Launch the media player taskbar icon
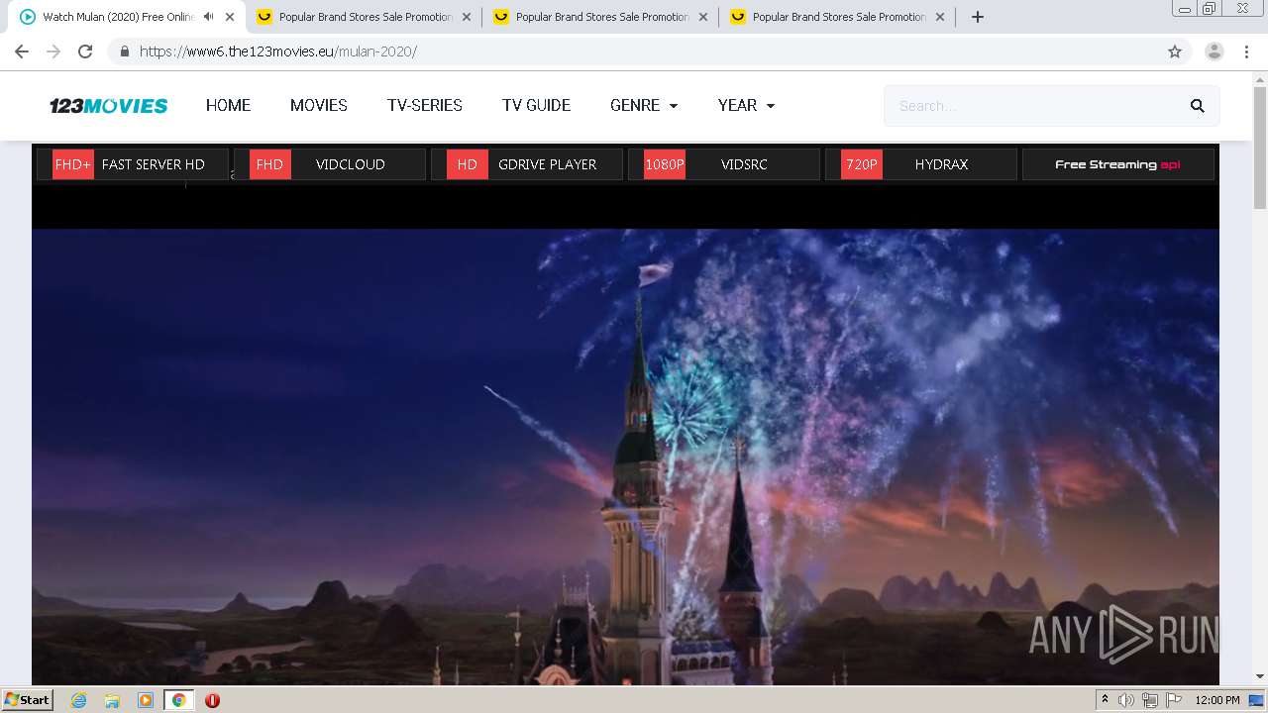The height and width of the screenshot is (713, 1268). pyautogui.click(x=146, y=700)
